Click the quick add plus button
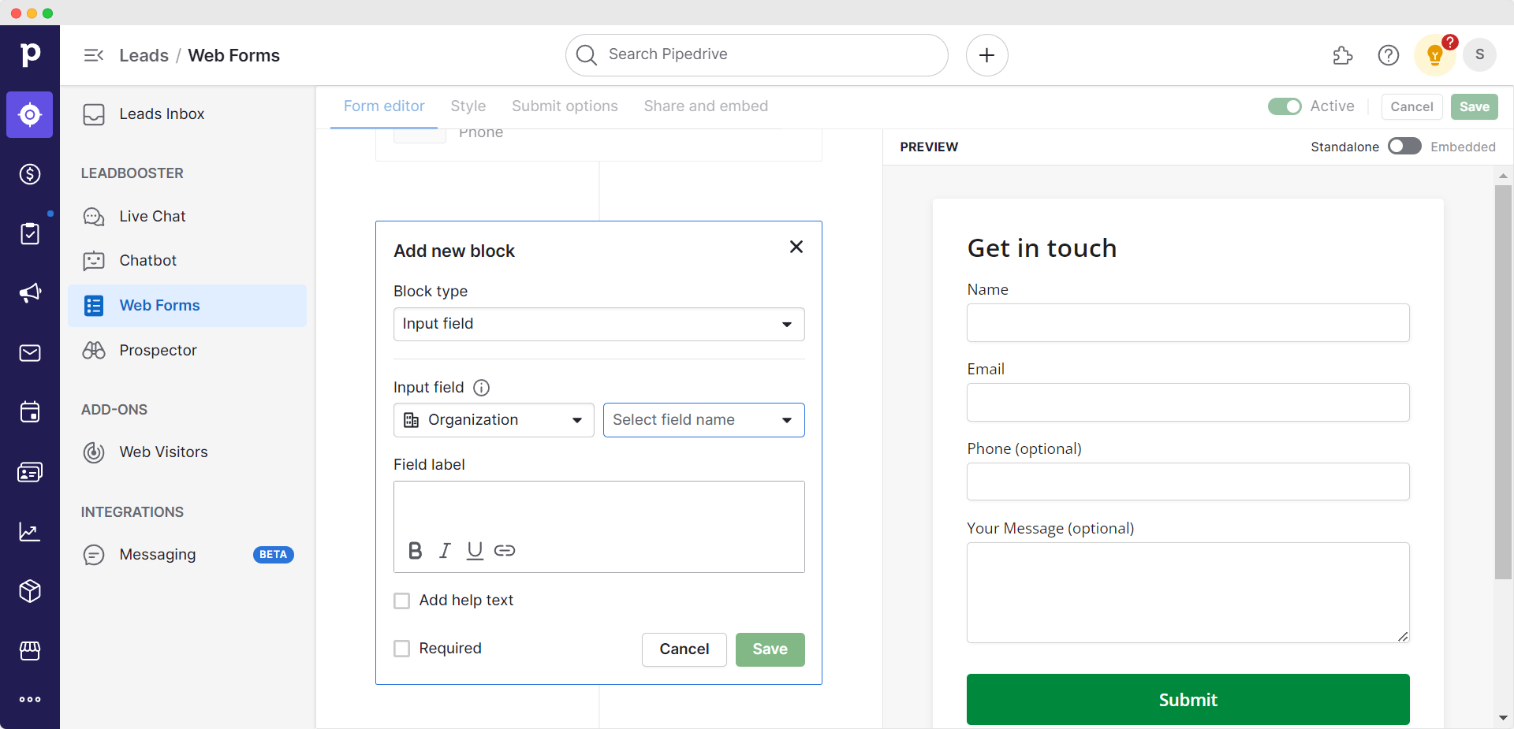The height and width of the screenshot is (729, 1514). (x=986, y=55)
